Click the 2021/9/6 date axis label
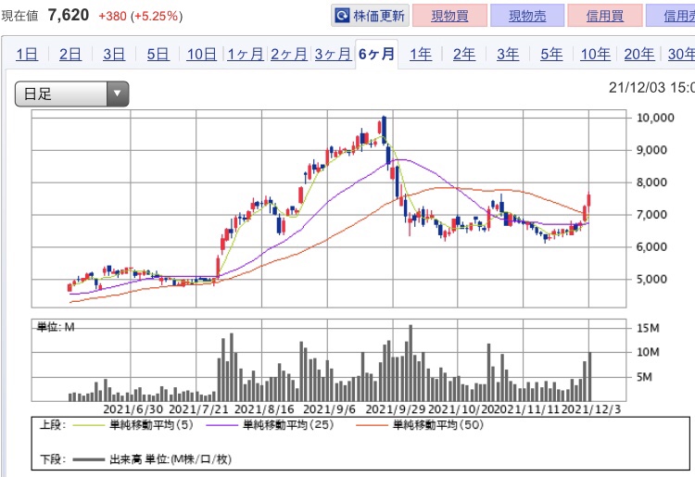Screen dimensions: 695x477 pos(329,409)
